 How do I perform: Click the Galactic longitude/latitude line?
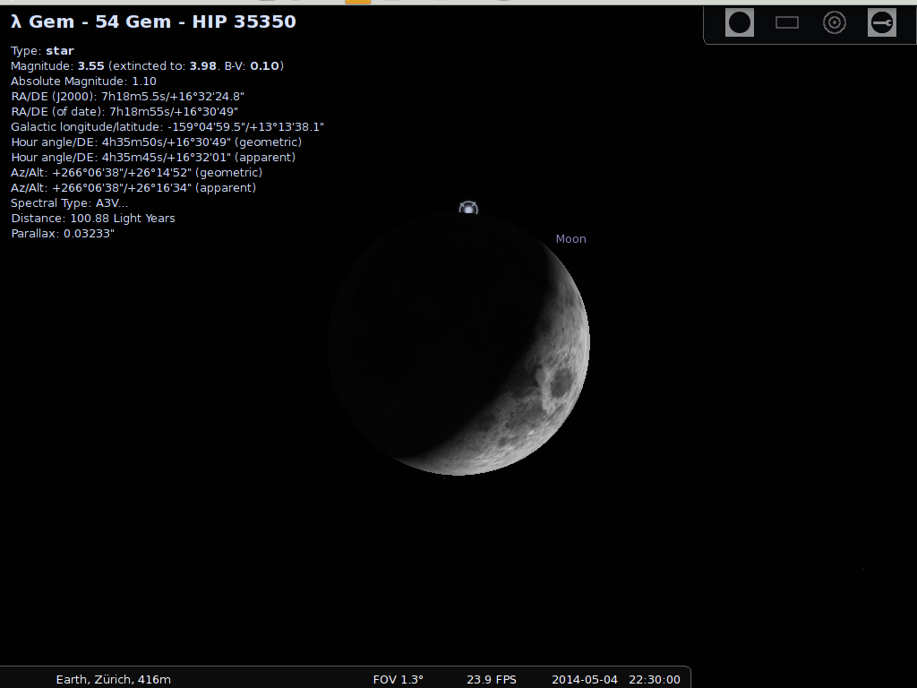(x=167, y=127)
